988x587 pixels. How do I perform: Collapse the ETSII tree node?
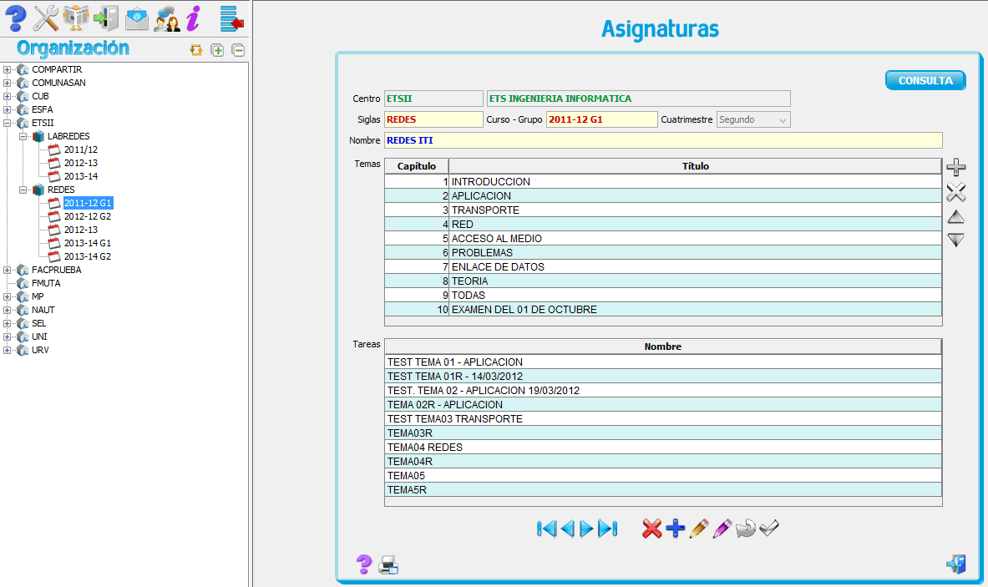(8, 123)
